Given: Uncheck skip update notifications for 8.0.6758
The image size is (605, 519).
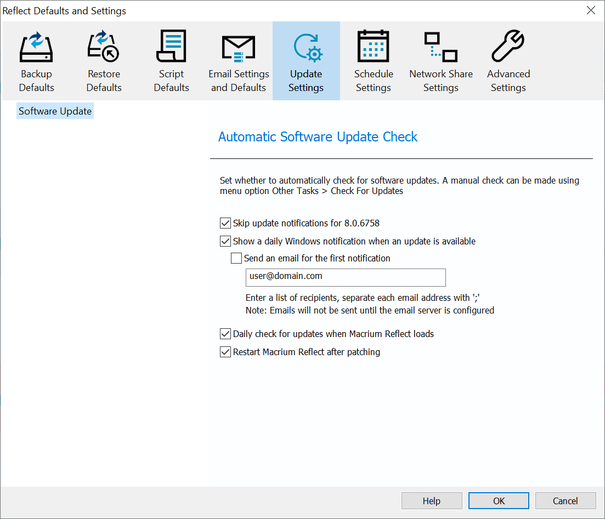Looking at the screenshot, I should pos(225,223).
